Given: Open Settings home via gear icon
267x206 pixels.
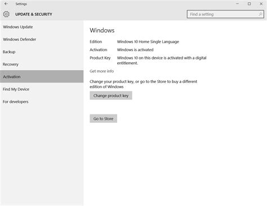Looking at the screenshot, I should coord(6,14).
